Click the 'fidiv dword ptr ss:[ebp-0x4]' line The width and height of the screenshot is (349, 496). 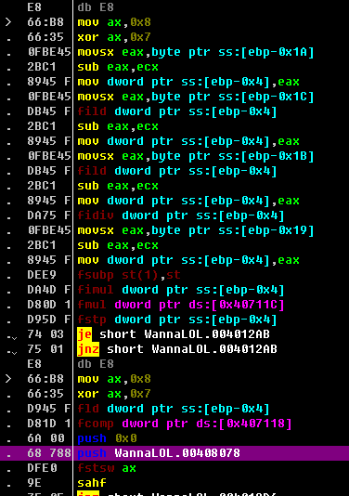(x=181, y=215)
